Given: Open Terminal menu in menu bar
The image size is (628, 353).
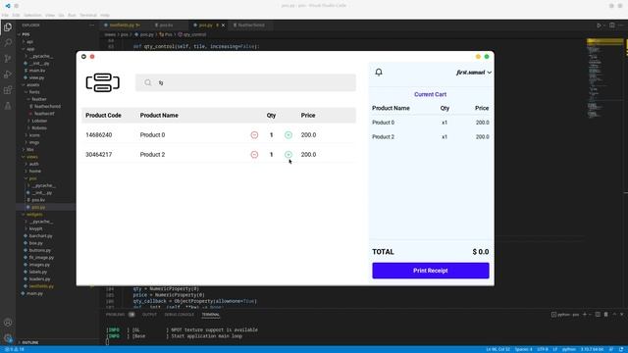Looking at the screenshot, I should [88, 16].
